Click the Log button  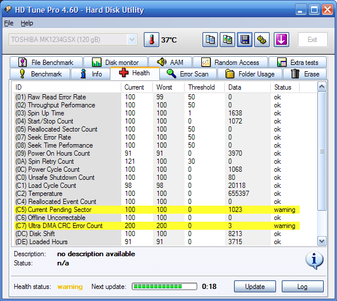(302, 287)
